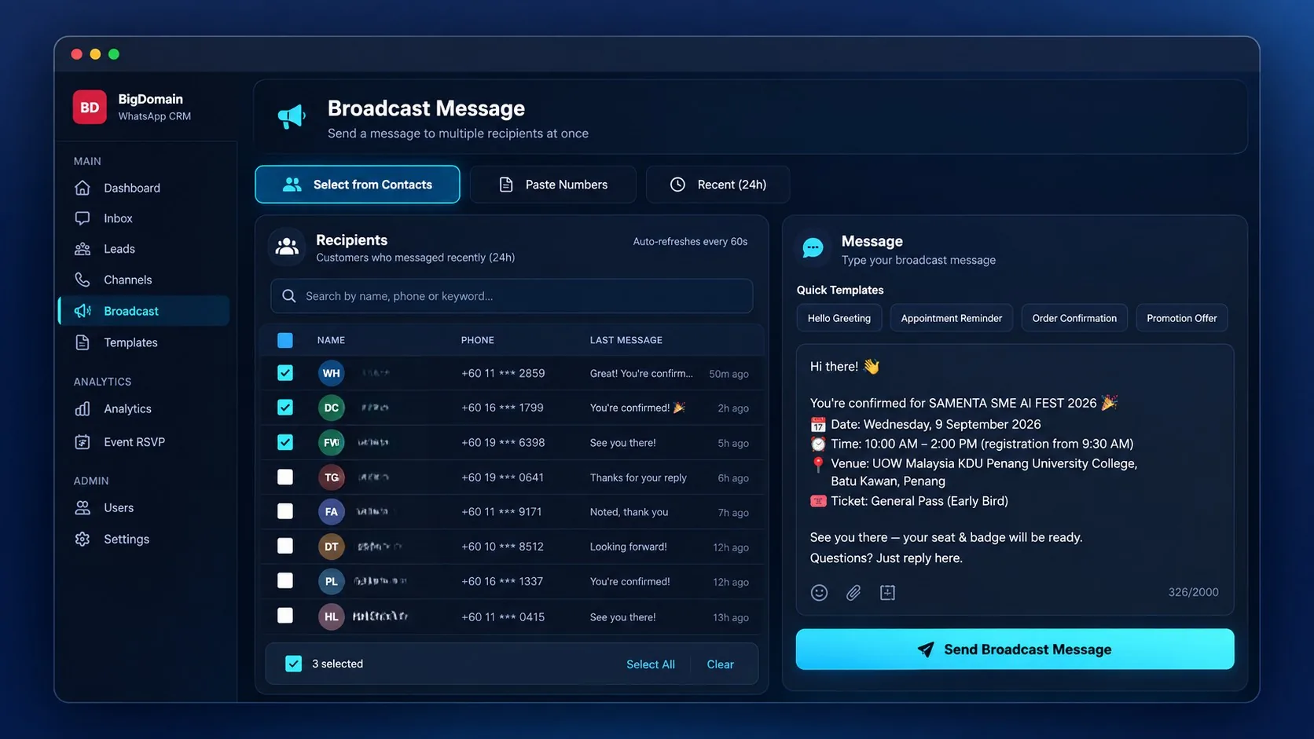Apply the Promotion Offer template
This screenshot has height=739, width=1314.
(x=1182, y=318)
